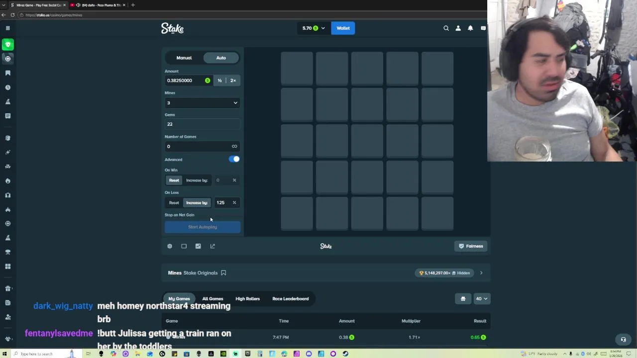Open the Mines count dropdown
Screen dimensions: 637x358
[x=203, y=103]
